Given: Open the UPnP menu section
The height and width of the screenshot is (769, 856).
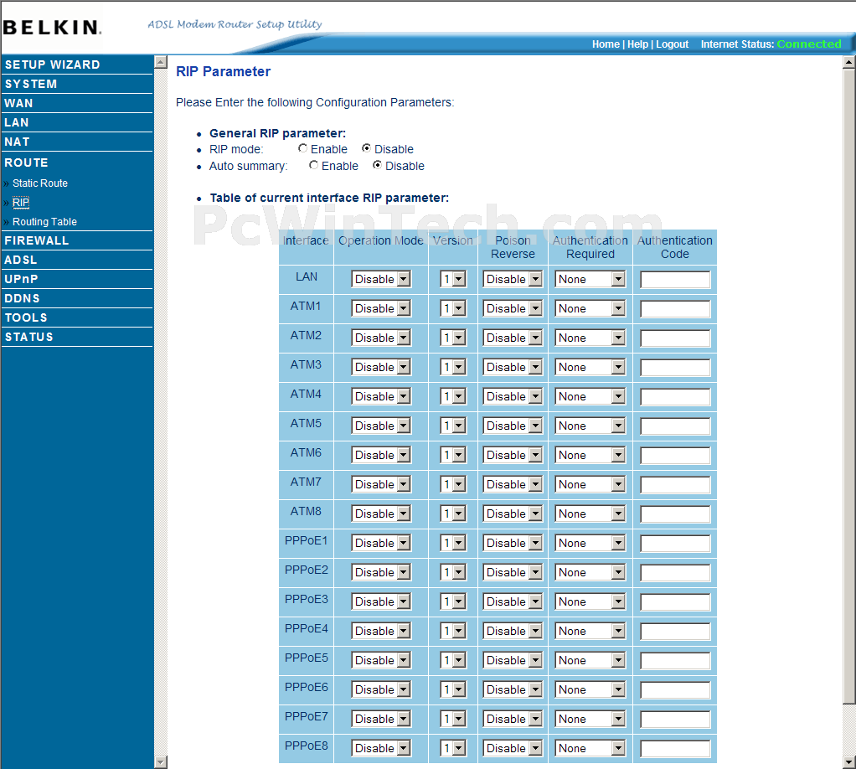Looking at the screenshot, I should pyautogui.click(x=21, y=279).
